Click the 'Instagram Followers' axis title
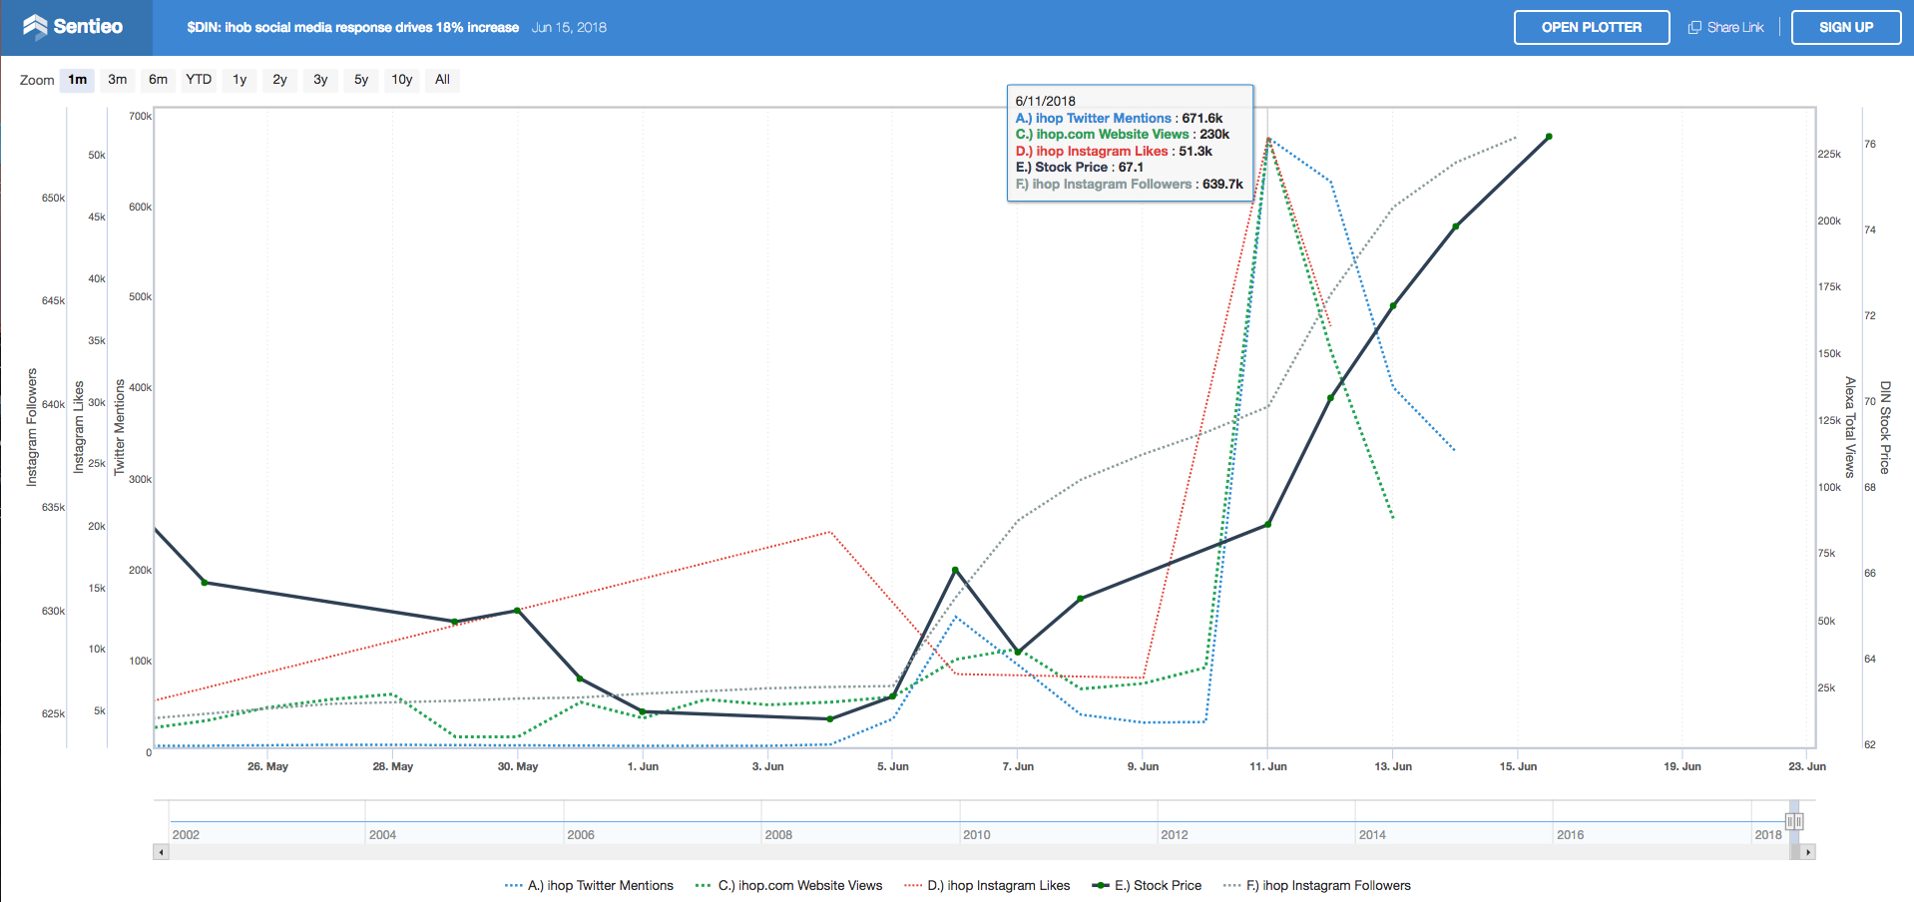Viewport: 1914px width, 902px height. [x=31, y=427]
